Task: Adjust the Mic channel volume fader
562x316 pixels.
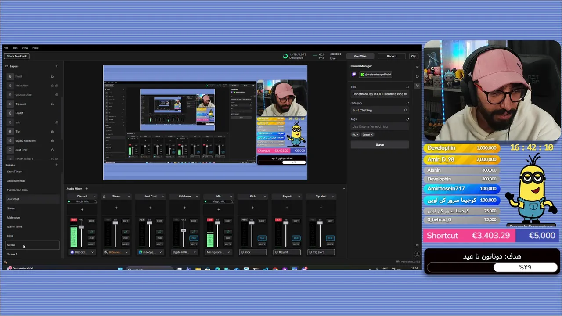Action: (x=218, y=223)
